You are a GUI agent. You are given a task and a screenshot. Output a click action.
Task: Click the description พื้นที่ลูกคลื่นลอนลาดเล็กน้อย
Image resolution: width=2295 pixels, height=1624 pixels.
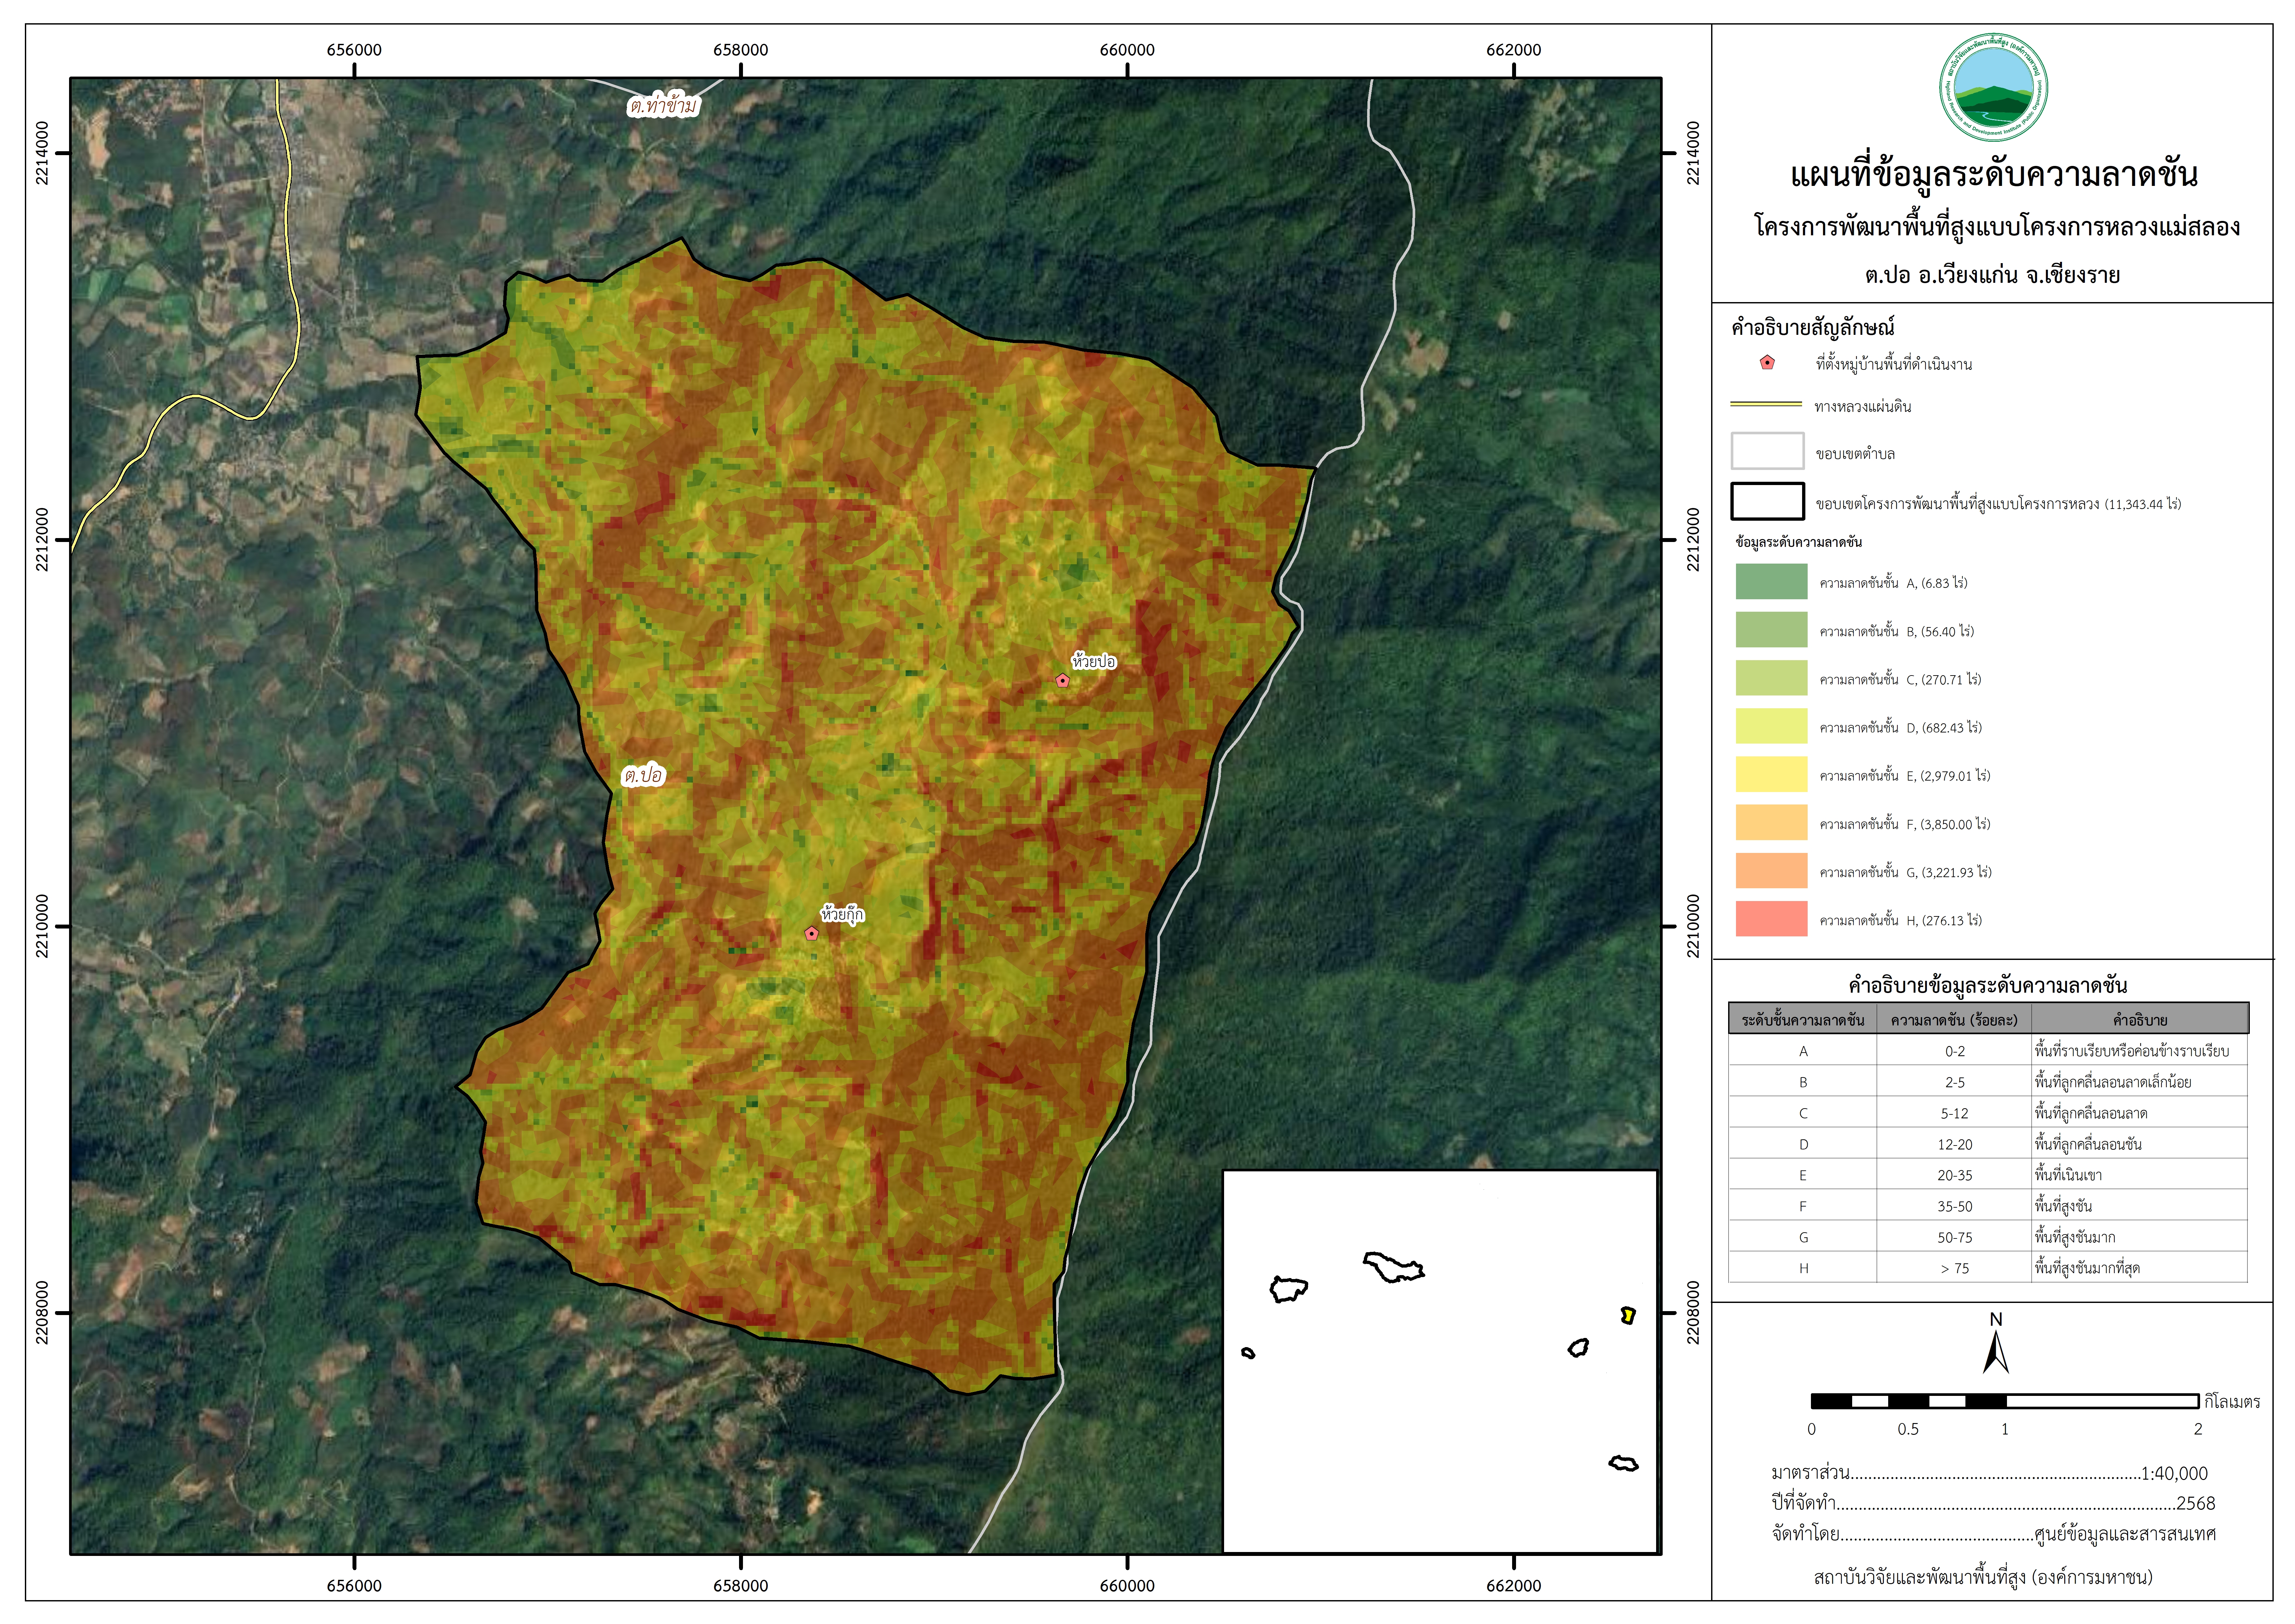2113,1082
